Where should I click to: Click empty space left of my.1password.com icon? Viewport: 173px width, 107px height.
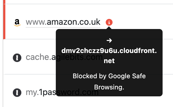(x=7, y=93)
